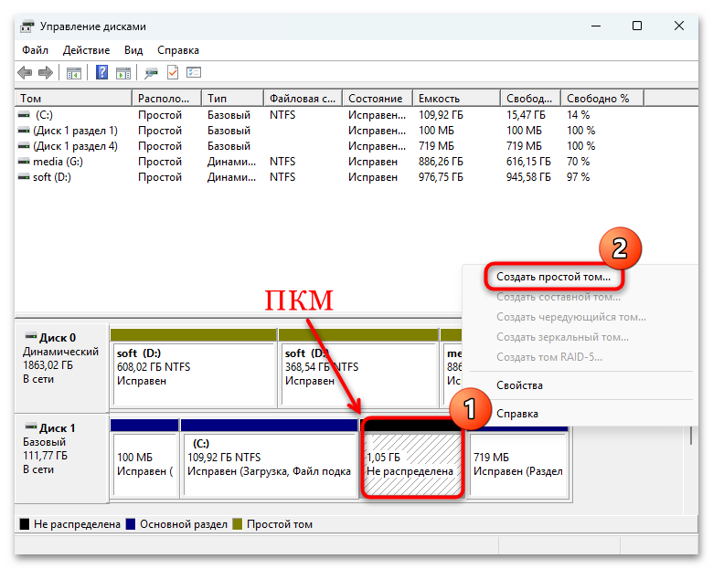Click the Back arrow toolbar icon
713x569 pixels.
(x=25, y=72)
